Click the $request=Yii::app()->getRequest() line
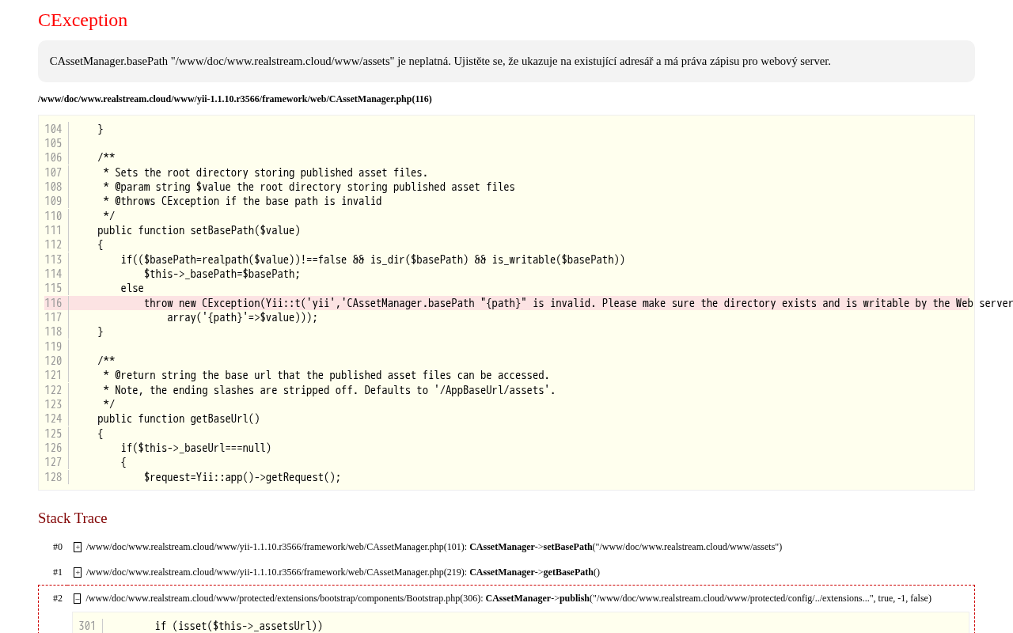The height and width of the screenshot is (633, 1013). point(242,477)
